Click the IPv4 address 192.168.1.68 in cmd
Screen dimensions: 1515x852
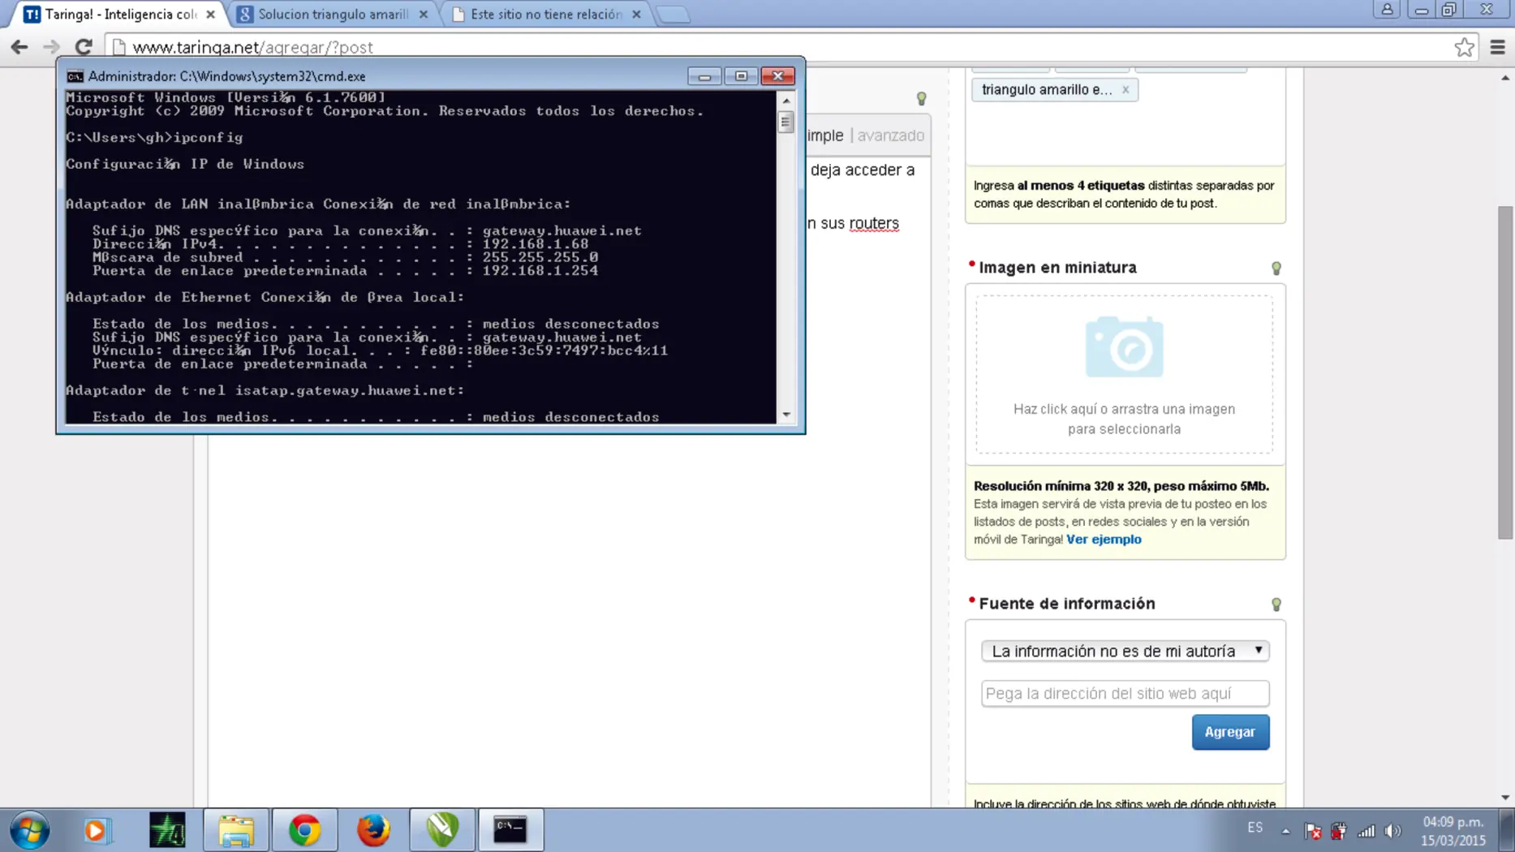pyautogui.click(x=536, y=243)
